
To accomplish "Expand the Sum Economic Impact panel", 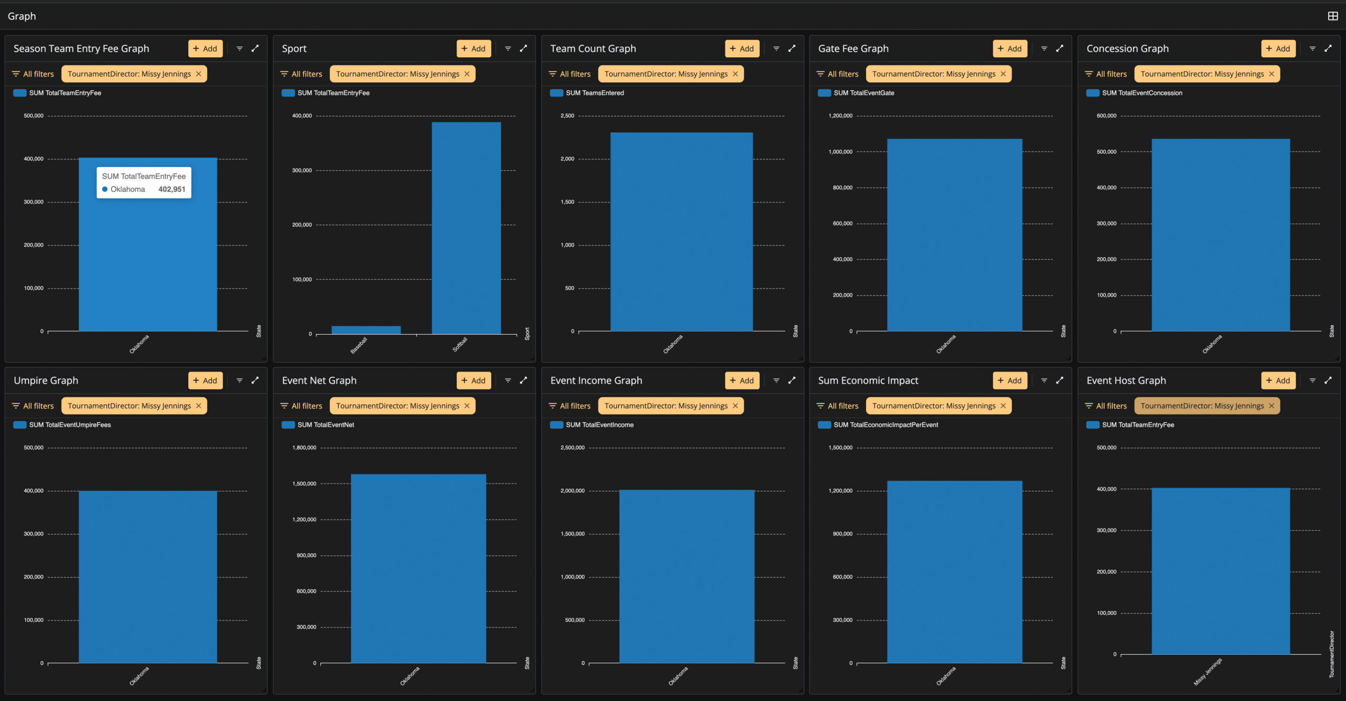I will coord(1059,380).
